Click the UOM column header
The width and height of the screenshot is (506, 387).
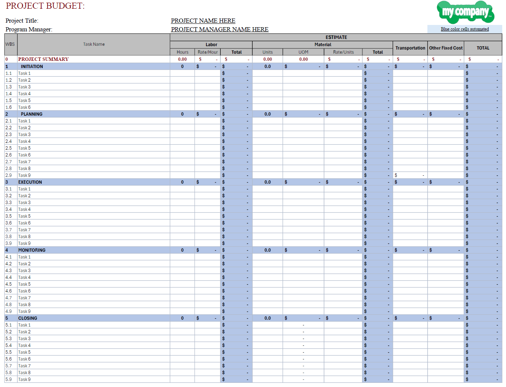pos(303,52)
